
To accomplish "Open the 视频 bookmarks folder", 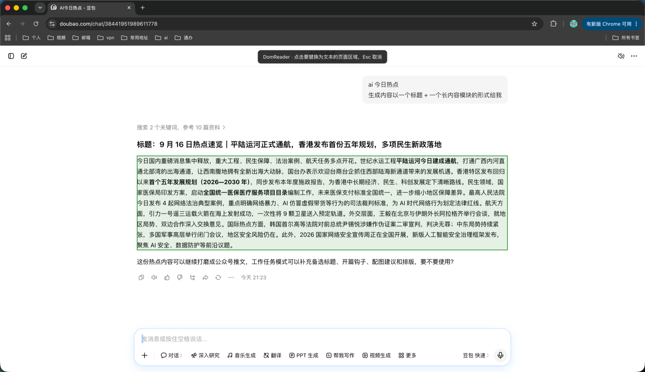I will (56, 38).
